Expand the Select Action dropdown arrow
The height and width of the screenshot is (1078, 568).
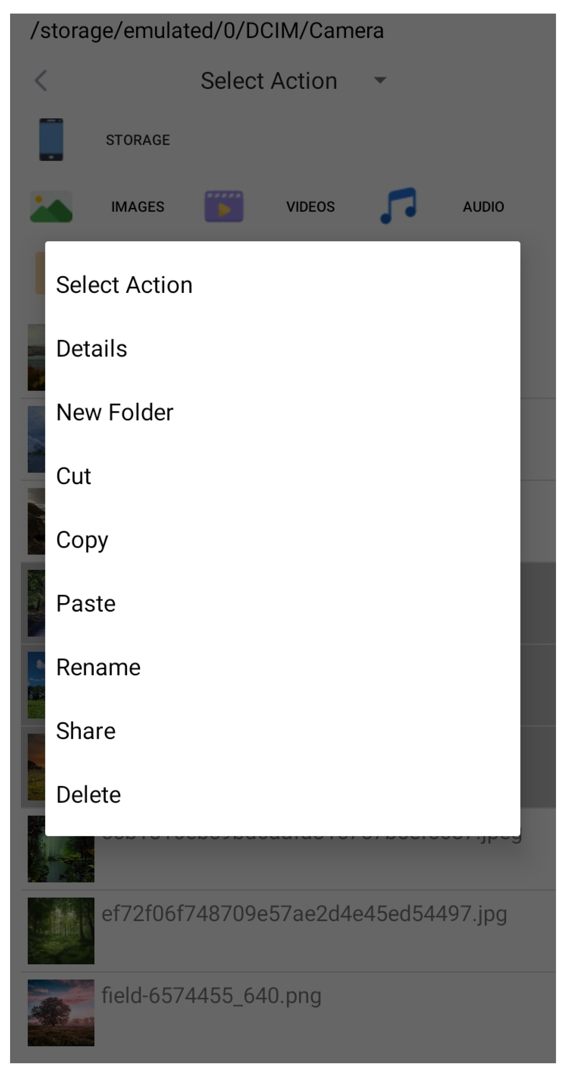380,80
